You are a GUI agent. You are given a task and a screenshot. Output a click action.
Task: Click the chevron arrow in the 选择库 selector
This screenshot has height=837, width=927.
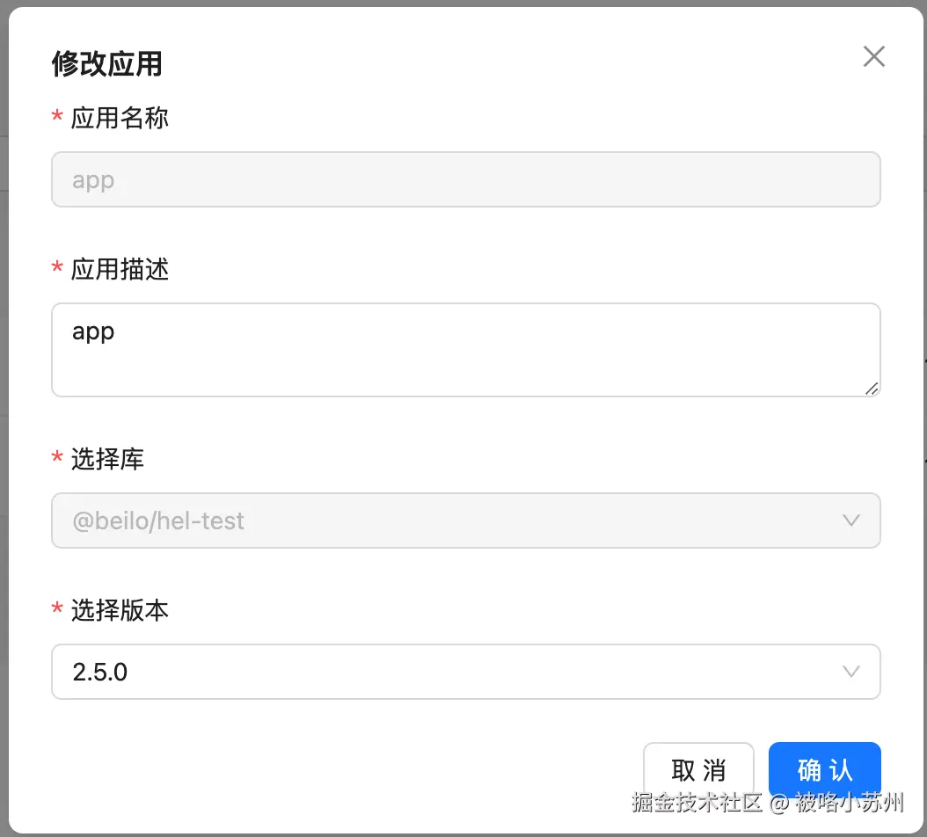tap(850, 520)
